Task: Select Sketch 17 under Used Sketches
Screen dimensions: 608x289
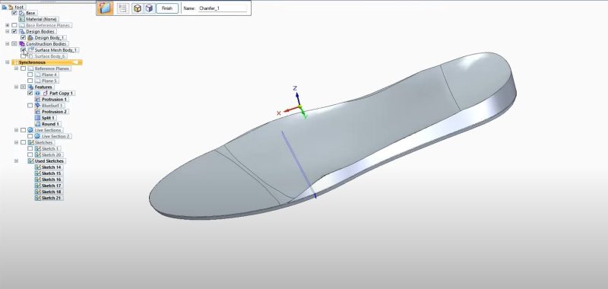Action: (x=51, y=186)
